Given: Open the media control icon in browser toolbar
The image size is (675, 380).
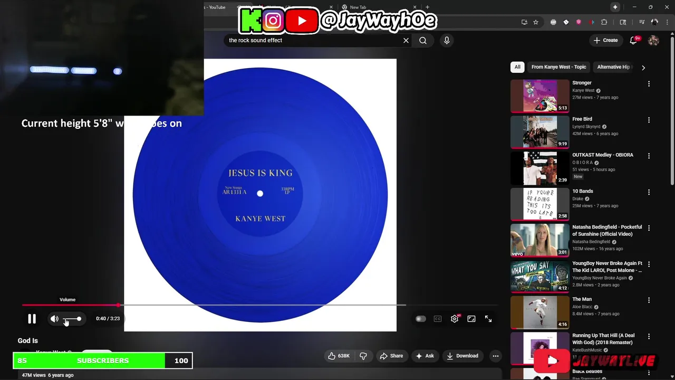Looking at the screenshot, I should coord(642,22).
